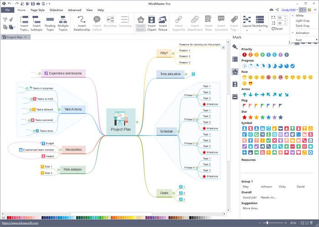Open the Outline list side panel icon
The image size is (319, 227).
(235, 59)
